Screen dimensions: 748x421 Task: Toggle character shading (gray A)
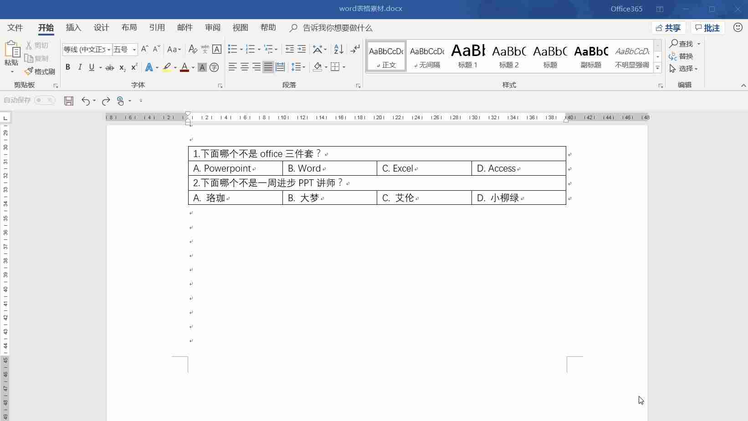pyautogui.click(x=202, y=67)
